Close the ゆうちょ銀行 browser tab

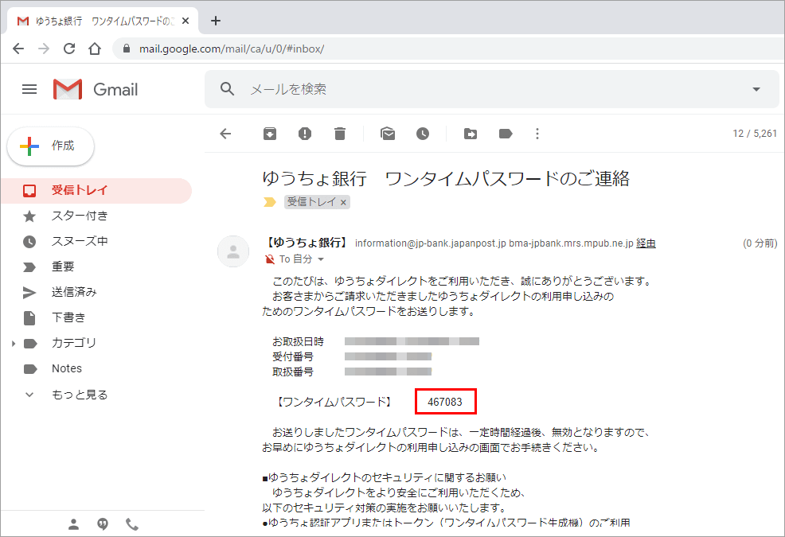pyautogui.click(x=186, y=21)
